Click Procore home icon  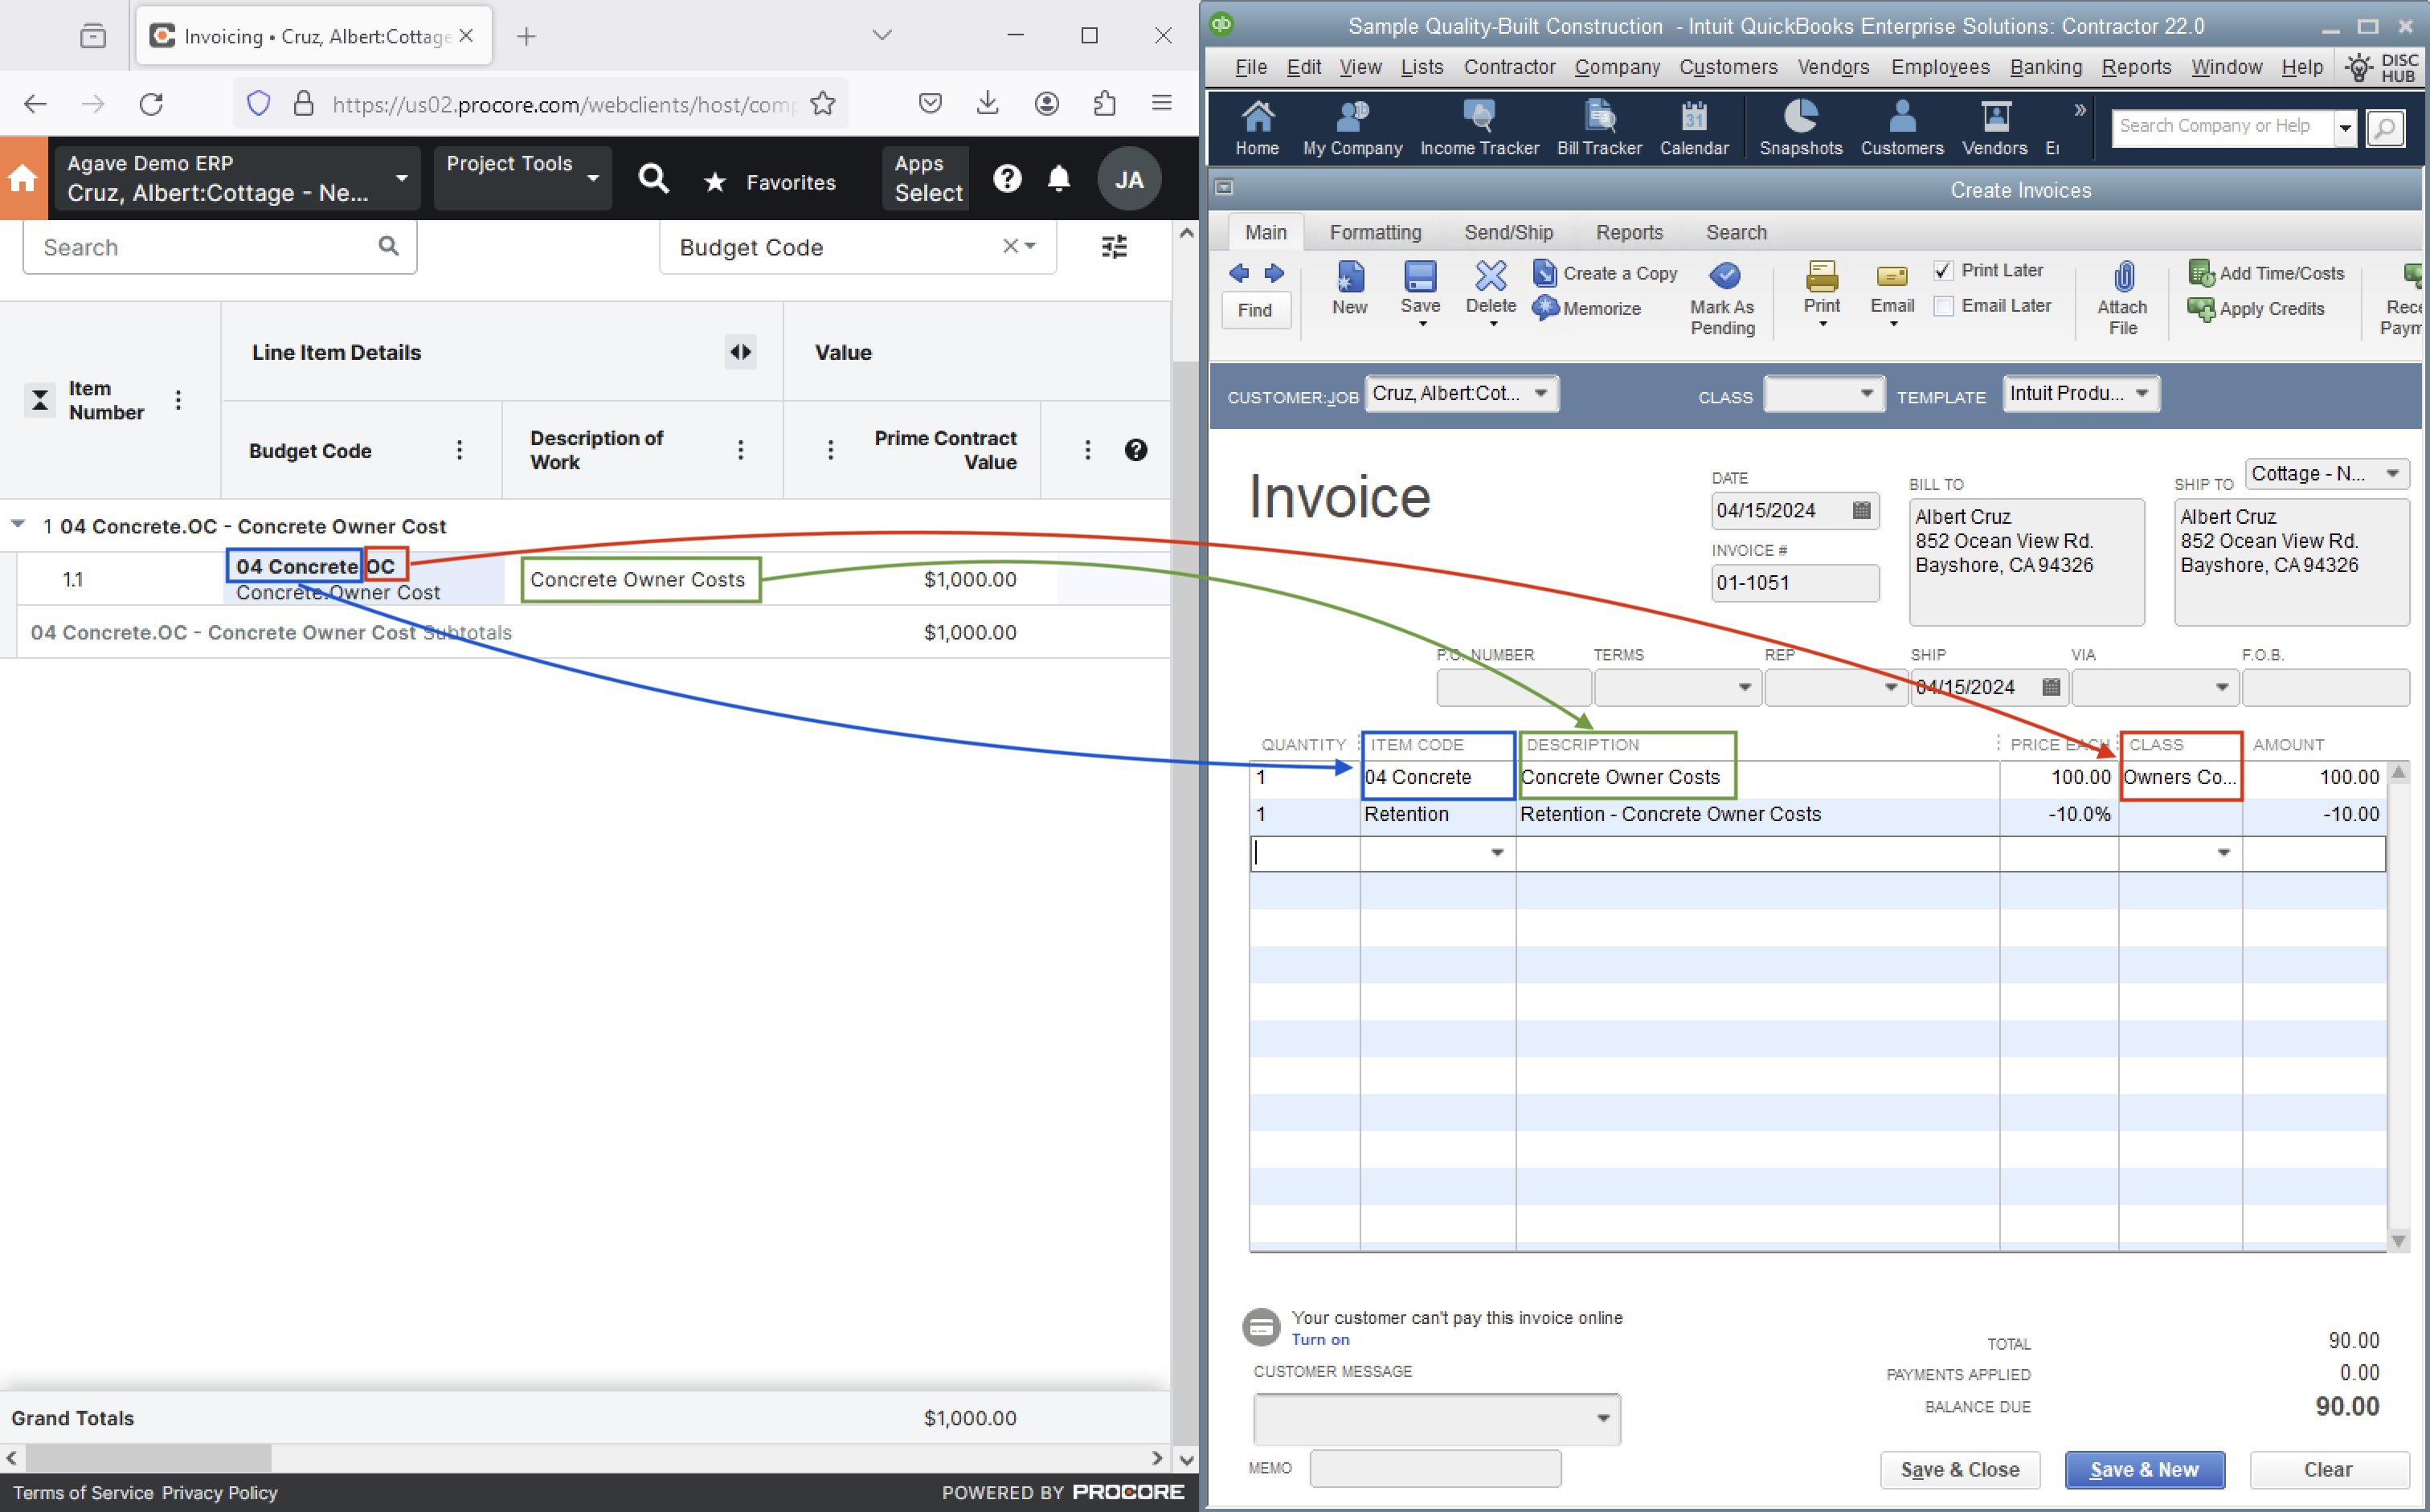(x=23, y=179)
